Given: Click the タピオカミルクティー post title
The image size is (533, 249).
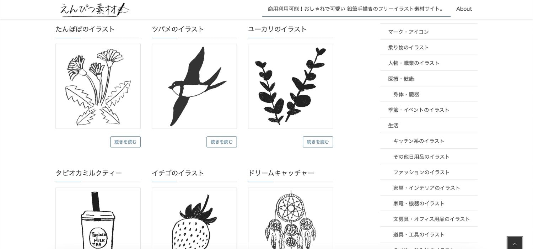Looking at the screenshot, I should coord(89,173).
